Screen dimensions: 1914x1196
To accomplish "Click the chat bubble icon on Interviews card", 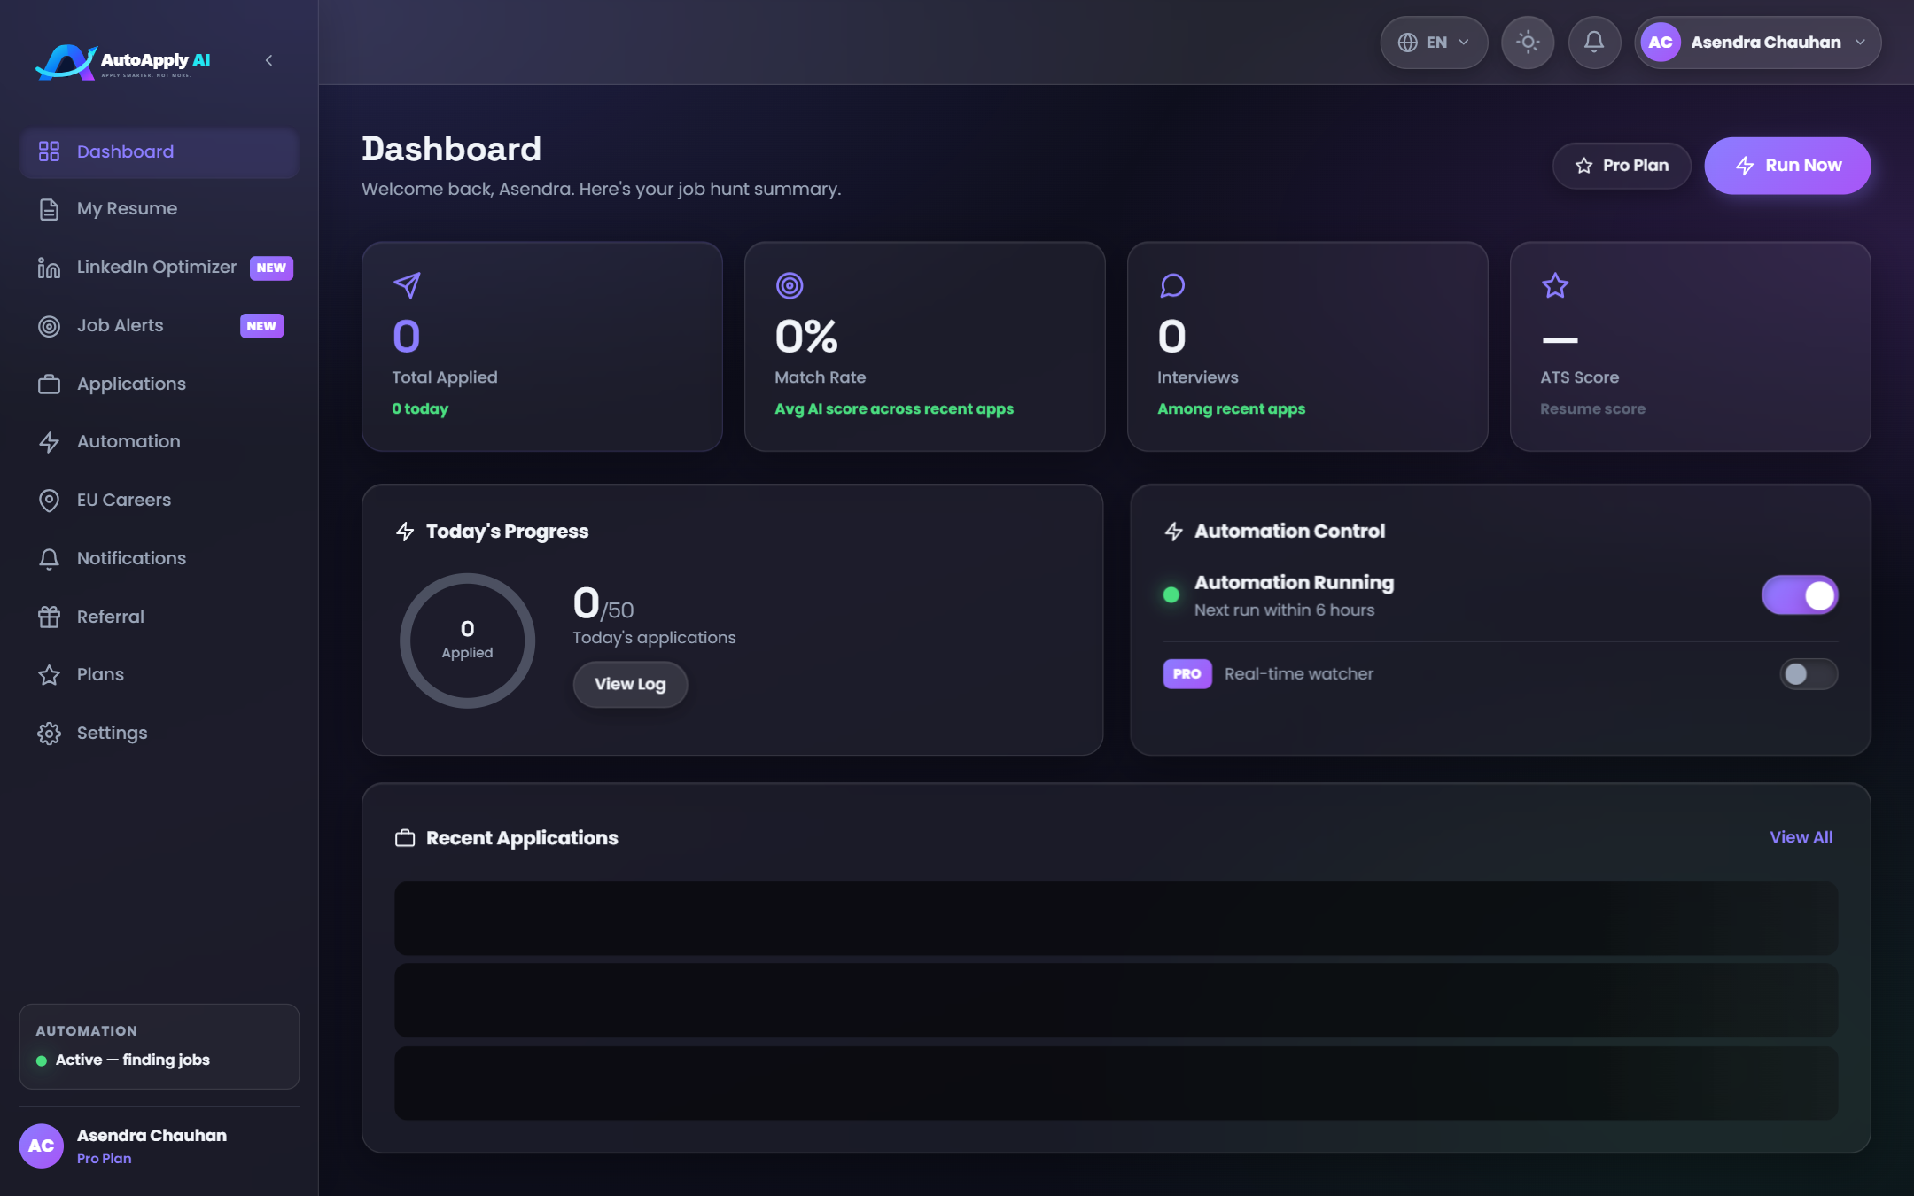I will 1172,285.
